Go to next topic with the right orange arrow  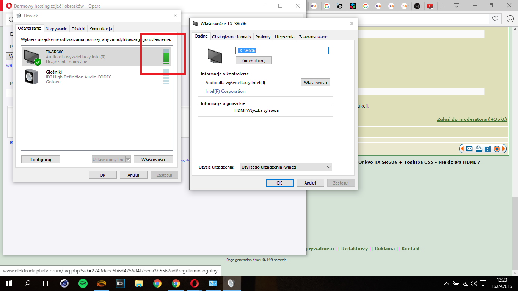[504, 149]
